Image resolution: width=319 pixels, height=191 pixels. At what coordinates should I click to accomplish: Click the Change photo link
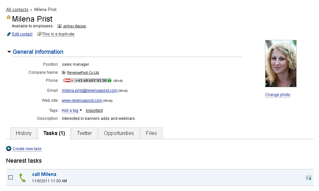[277, 95]
